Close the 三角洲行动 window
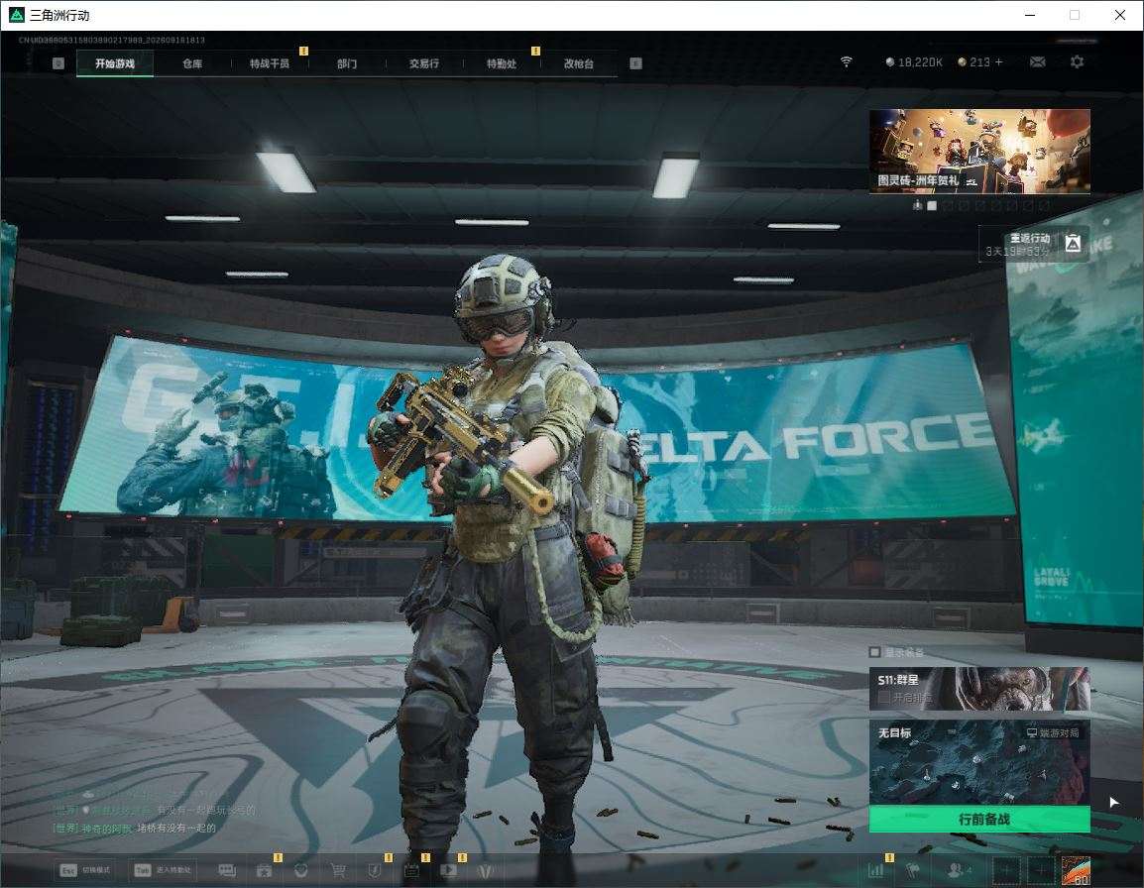 (x=1120, y=15)
